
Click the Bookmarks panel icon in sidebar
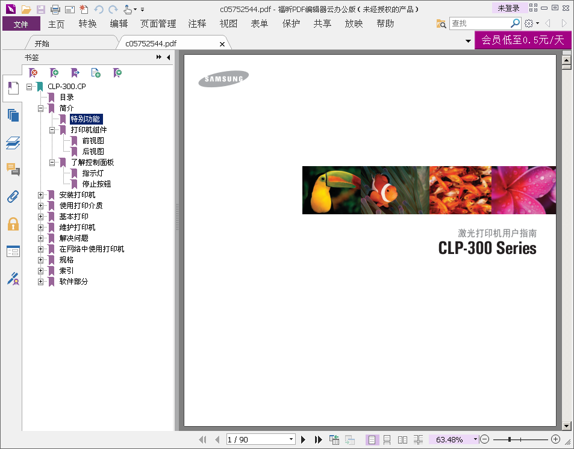point(13,88)
